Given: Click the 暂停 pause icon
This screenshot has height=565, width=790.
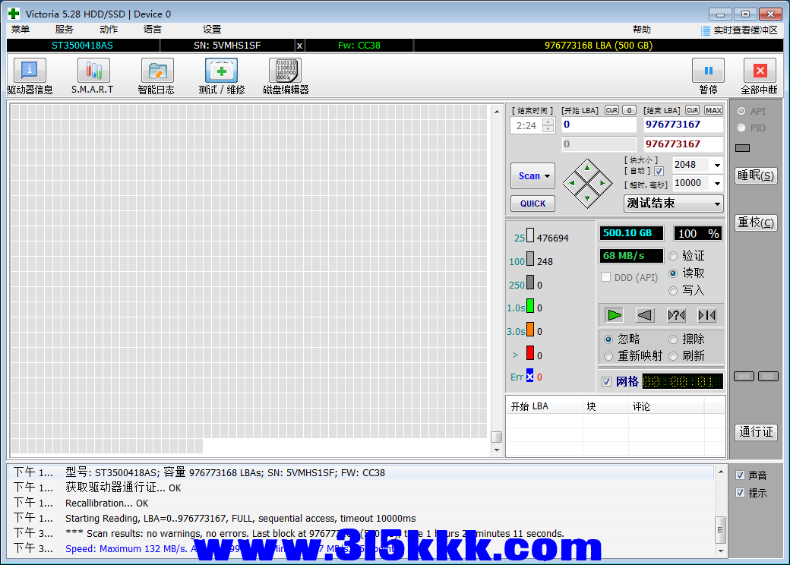Looking at the screenshot, I should [x=708, y=71].
